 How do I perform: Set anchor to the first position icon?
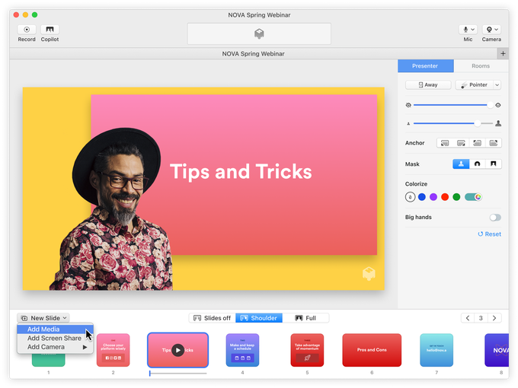tap(444, 143)
